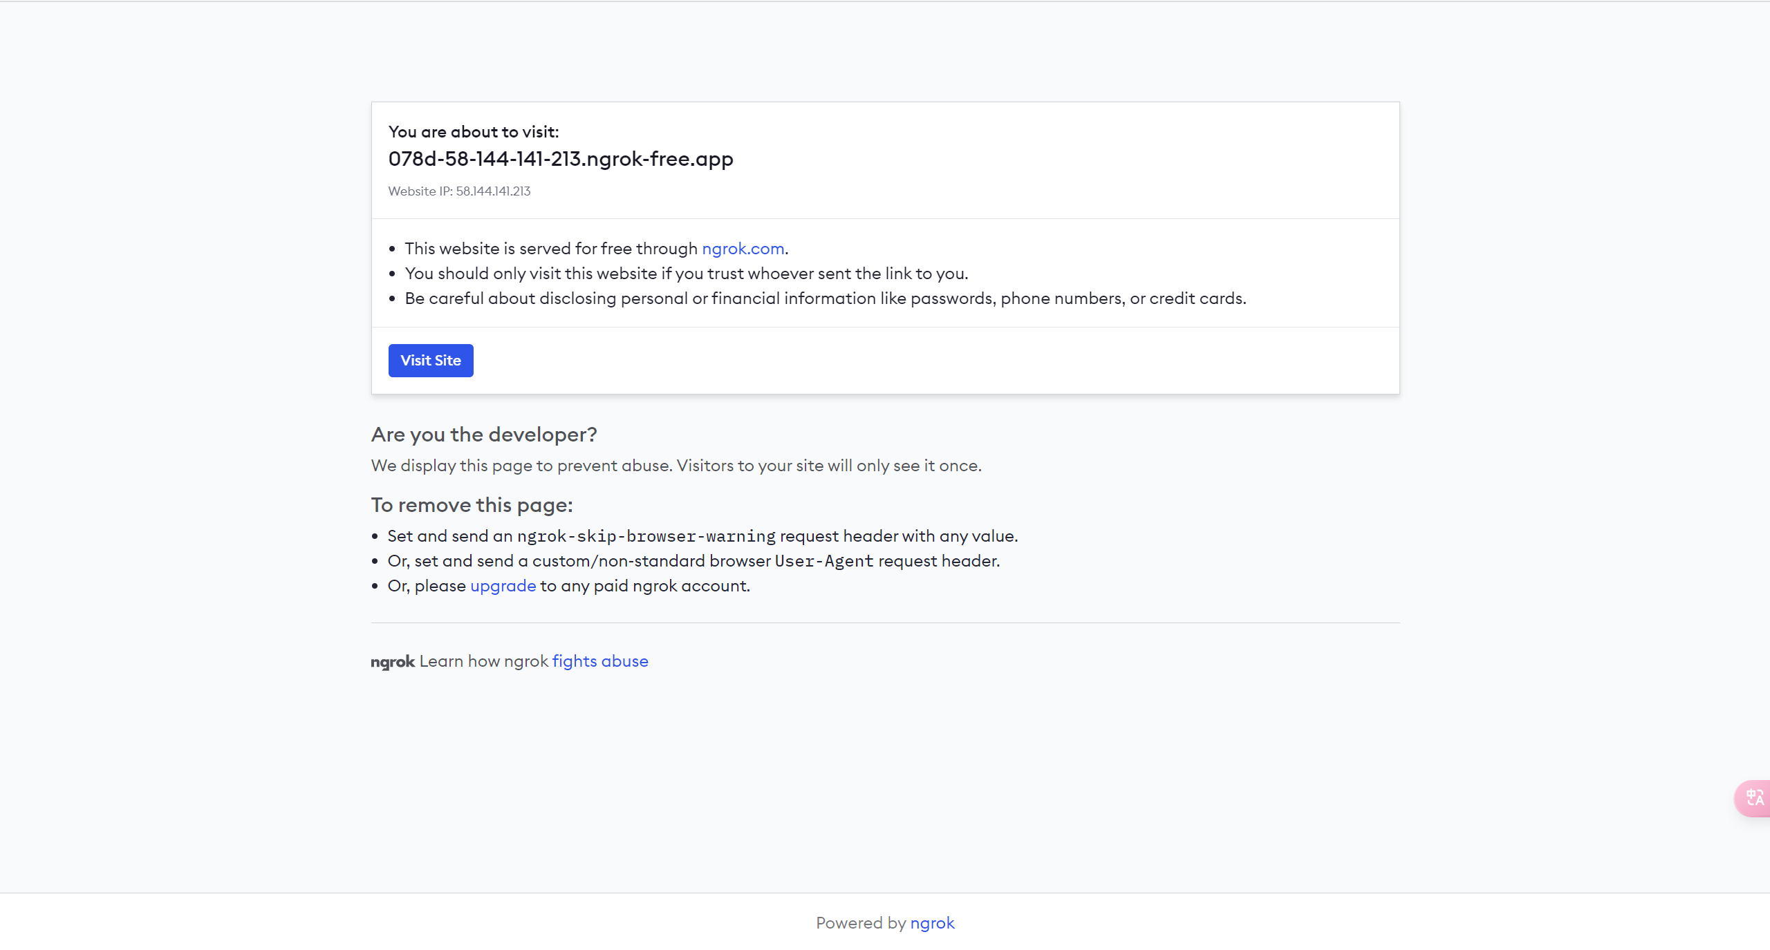Click the User-Agent code text
Screen dimensions: 1770x950
[823, 561]
